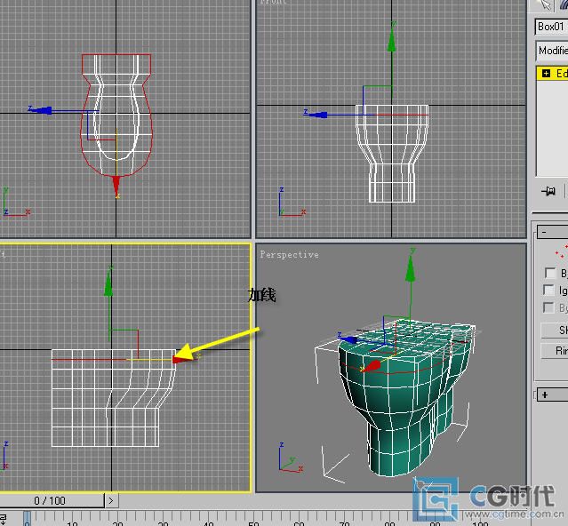Click the key mode toggle icon beside timeline
Screen dimensions: 568x526
(4, 519)
